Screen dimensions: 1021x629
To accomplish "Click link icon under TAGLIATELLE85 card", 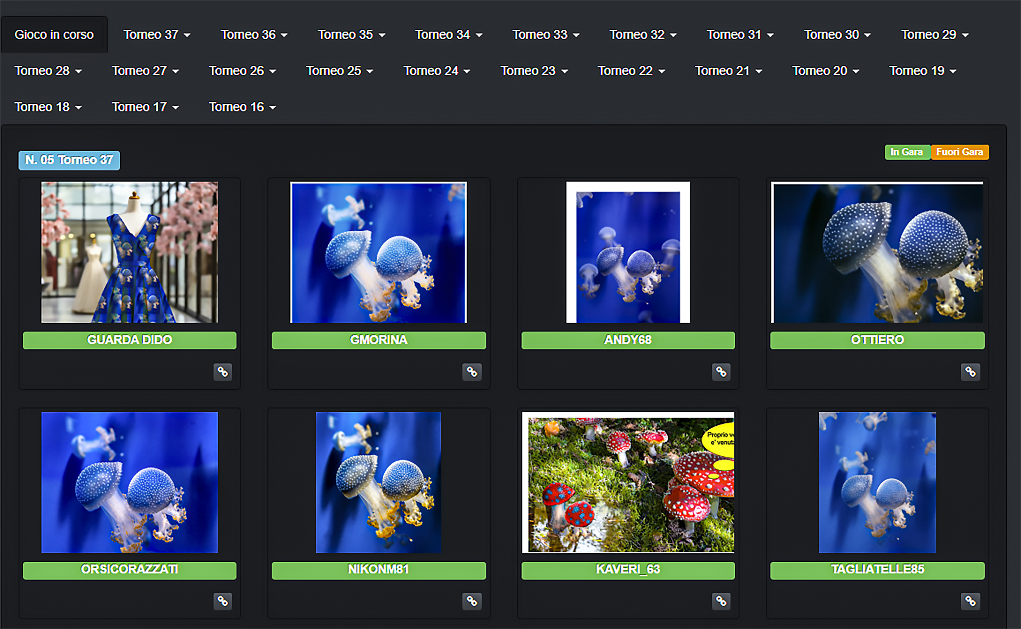I will click(x=970, y=601).
